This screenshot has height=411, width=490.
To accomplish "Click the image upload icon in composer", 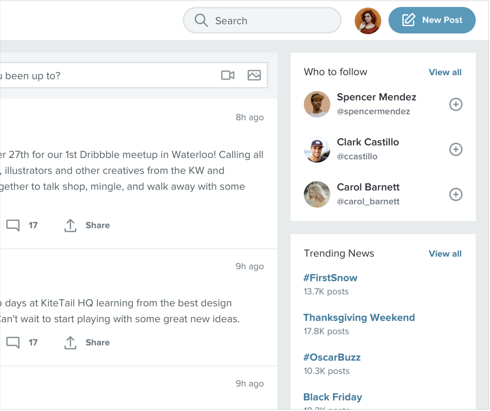I will pyautogui.click(x=254, y=75).
